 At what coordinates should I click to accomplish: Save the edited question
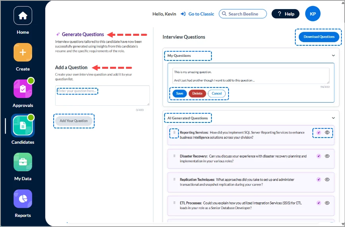(180, 93)
